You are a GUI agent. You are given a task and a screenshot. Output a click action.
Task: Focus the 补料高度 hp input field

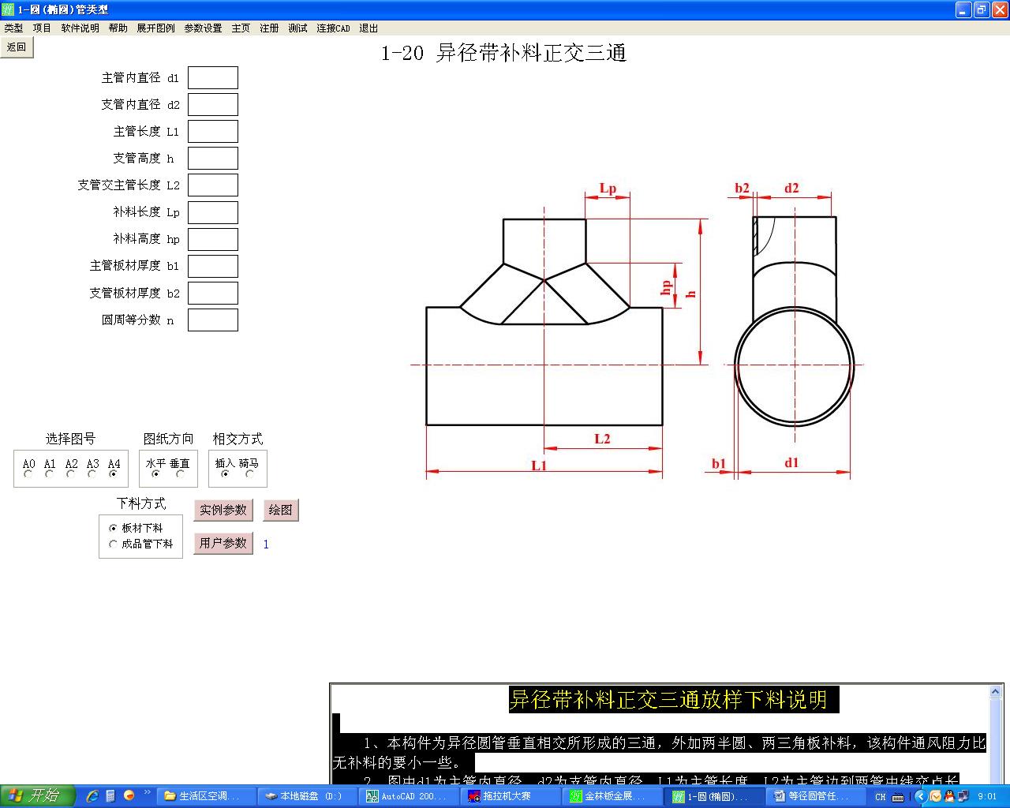pyautogui.click(x=213, y=239)
